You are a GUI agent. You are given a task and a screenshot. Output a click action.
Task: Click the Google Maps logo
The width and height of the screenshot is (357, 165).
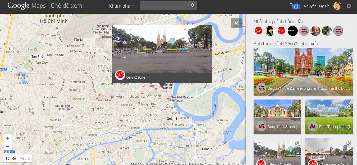pyautogui.click(x=26, y=6)
